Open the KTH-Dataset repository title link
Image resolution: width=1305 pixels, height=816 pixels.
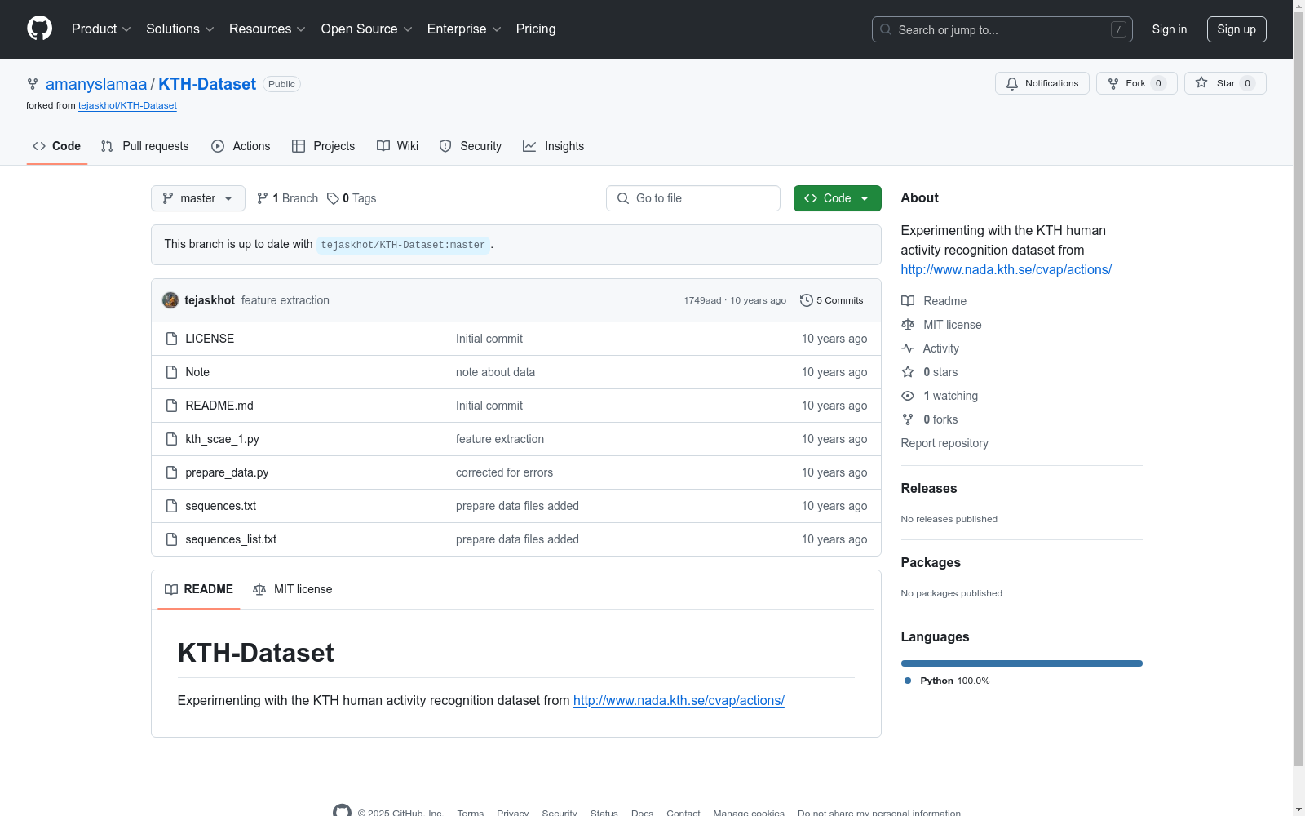click(x=207, y=84)
